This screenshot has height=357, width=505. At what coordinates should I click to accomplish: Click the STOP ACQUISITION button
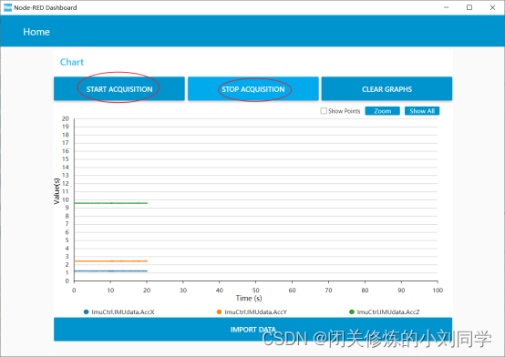(253, 88)
